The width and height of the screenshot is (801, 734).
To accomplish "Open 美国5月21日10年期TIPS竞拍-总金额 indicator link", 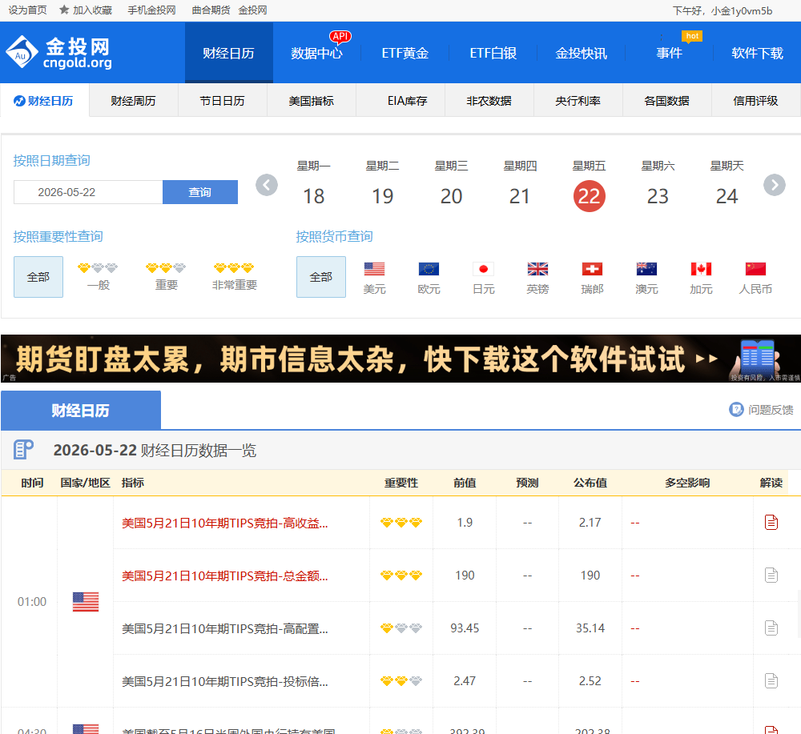I will [225, 576].
